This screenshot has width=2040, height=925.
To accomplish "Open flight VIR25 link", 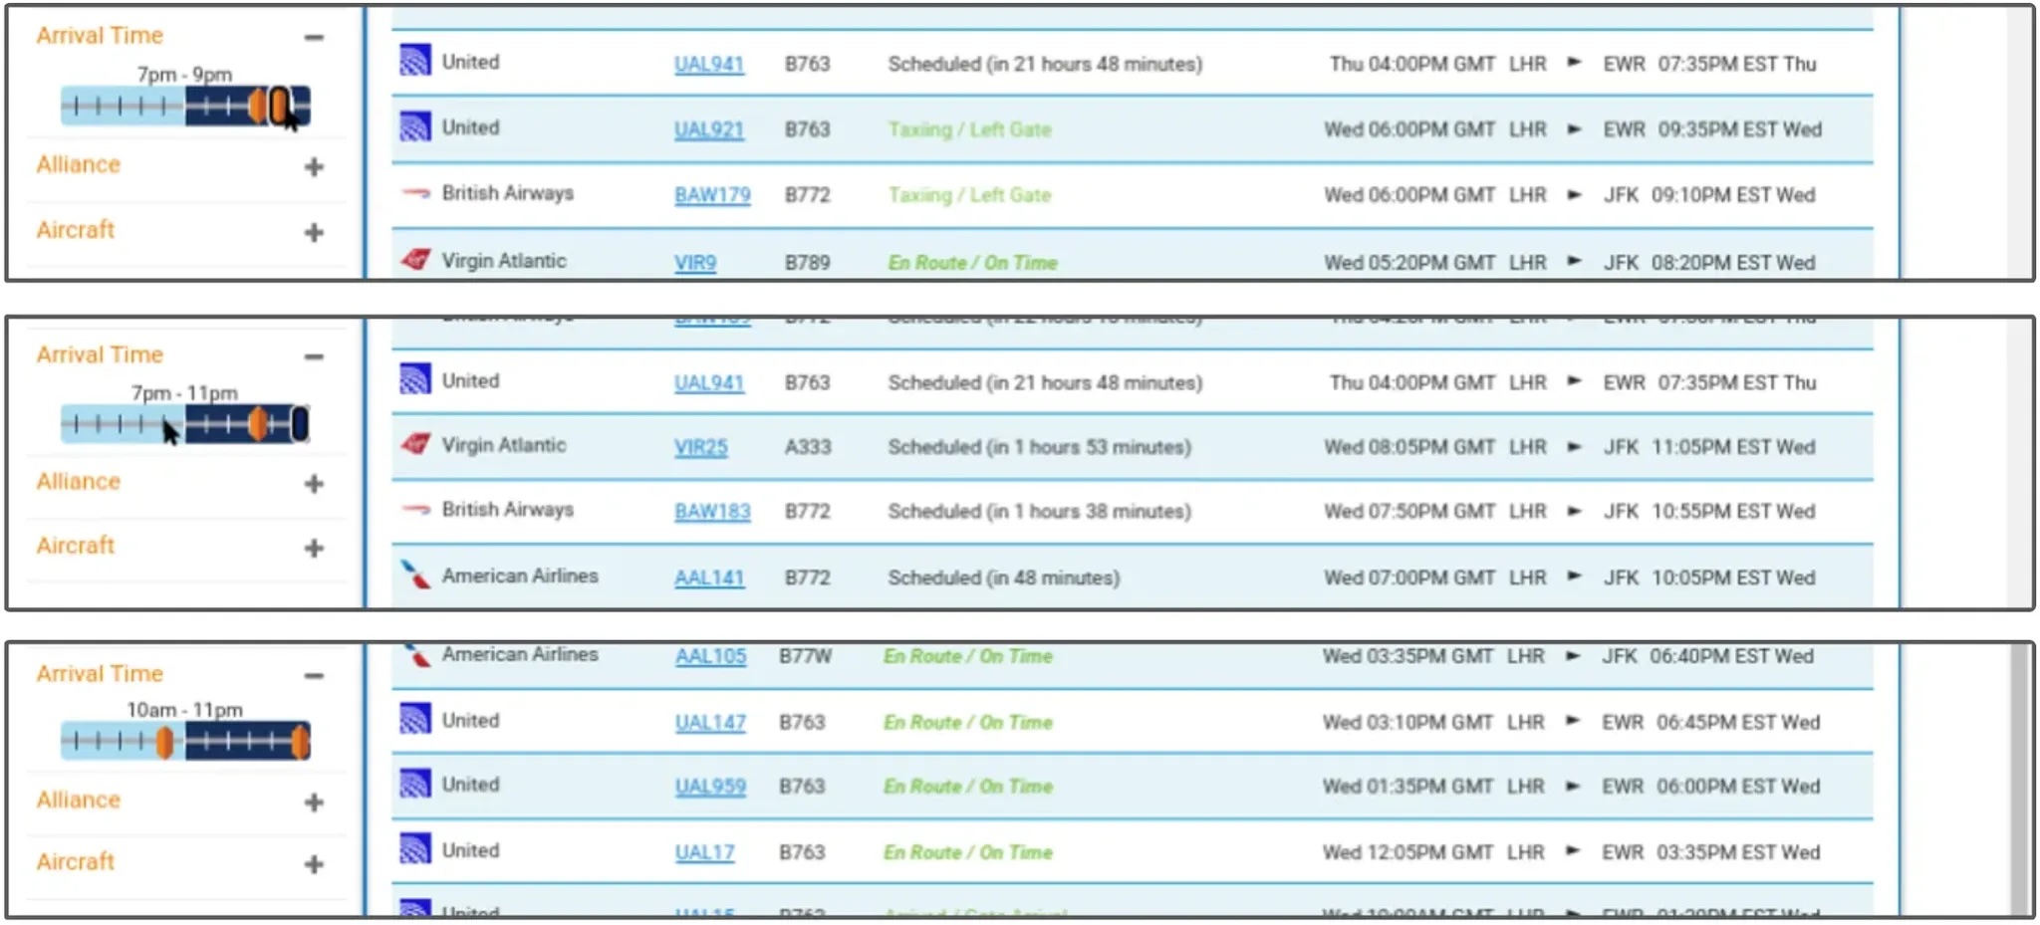I will pyautogui.click(x=701, y=447).
